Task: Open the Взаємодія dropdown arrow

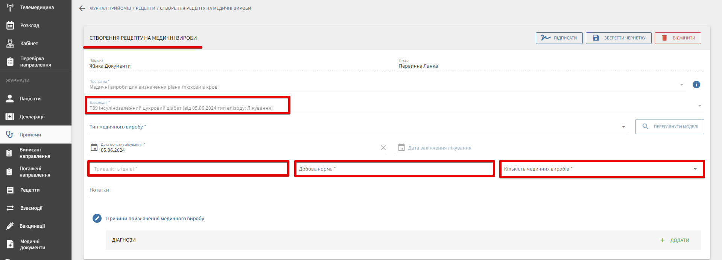Action: (x=699, y=106)
